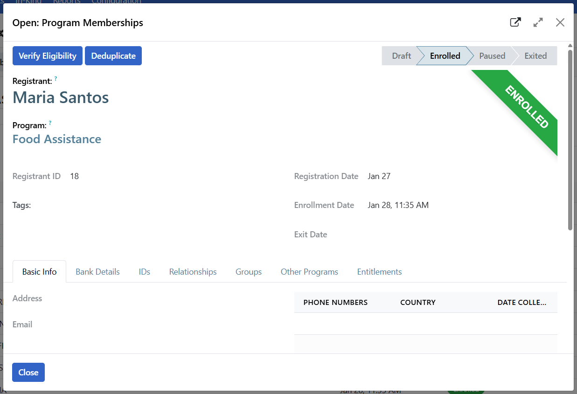Select the Enrolled status stage
577x394 pixels.
click(445, 56)
